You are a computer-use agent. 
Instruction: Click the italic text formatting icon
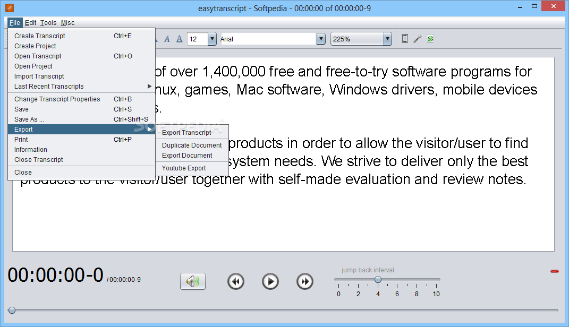[x=167, y=39]
